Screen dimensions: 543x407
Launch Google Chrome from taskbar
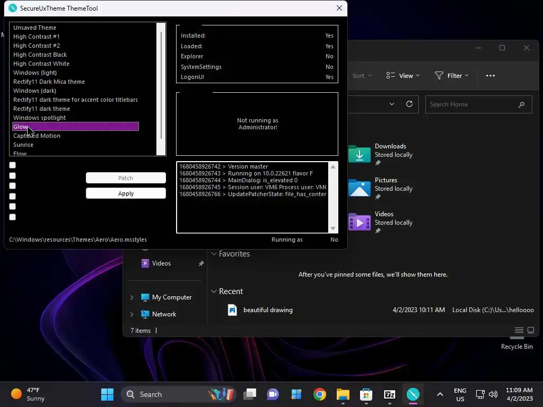(320, 394)
